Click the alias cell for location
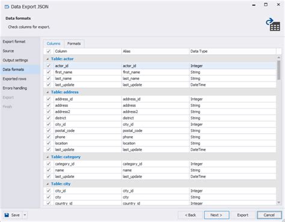This screenshot has height=222, width=285. (x=155, y=143)
